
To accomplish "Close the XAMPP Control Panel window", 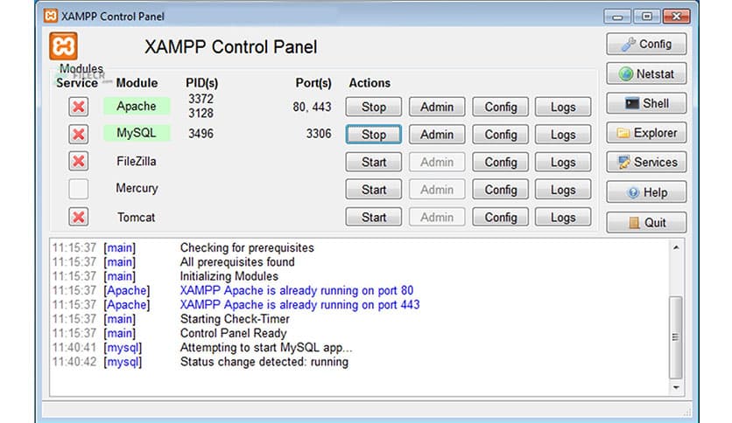I will (x=677, y=17).
